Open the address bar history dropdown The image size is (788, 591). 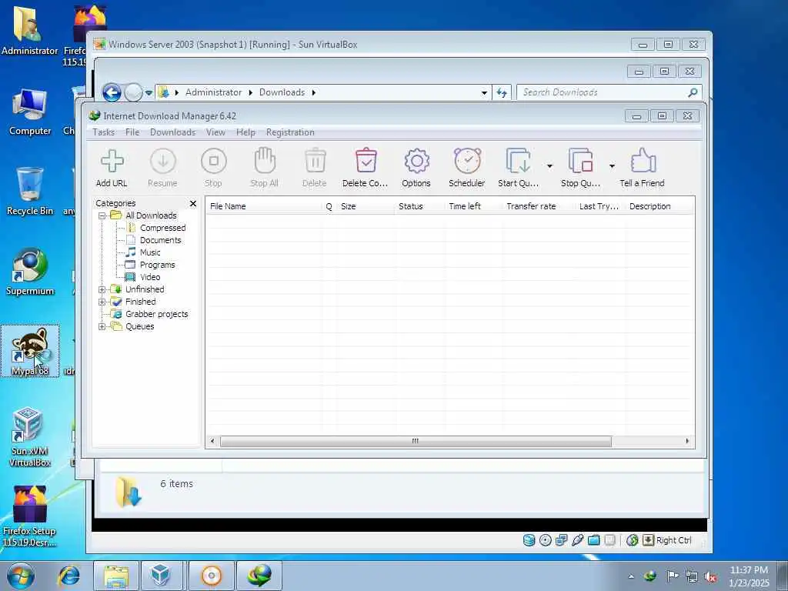click(x=484, y=92)
